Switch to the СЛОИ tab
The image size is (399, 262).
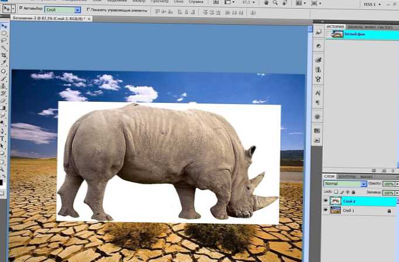tap(329, 176)
